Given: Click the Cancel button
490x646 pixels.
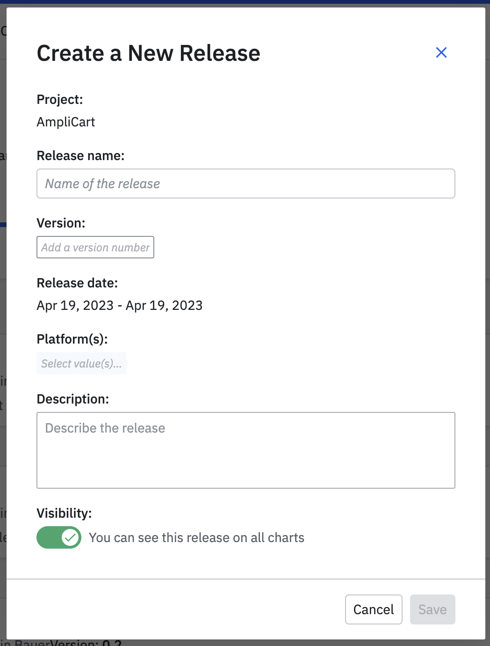Looking at the screenshot, I should coord(373,609).
